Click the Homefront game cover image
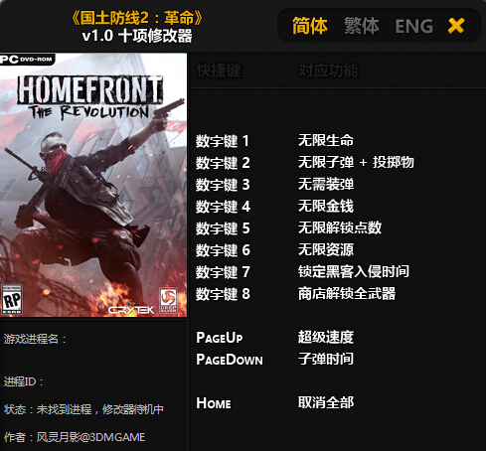Viewport: 486px width, 451px height. pyautogui.click(x=93, y=185)
